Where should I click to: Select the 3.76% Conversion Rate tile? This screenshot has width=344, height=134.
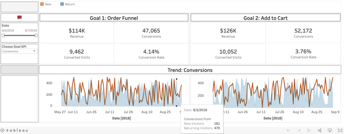click(x=303, y=54)
